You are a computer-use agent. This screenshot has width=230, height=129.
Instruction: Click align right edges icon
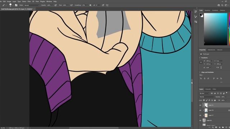208,78
